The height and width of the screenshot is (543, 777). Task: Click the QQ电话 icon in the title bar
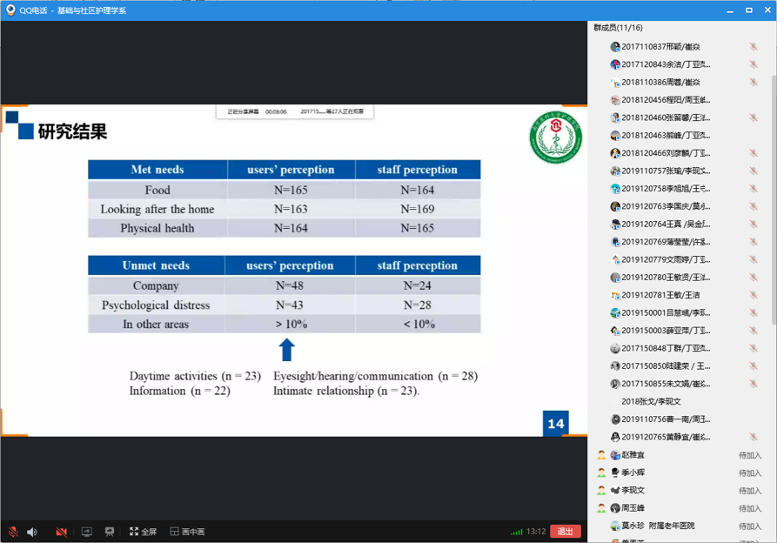(10, 10)
